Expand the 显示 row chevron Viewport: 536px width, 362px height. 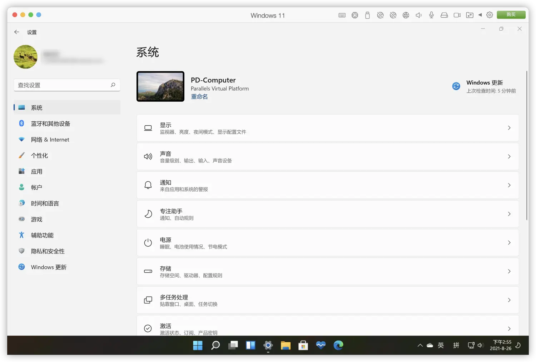[x=509, y=128]
